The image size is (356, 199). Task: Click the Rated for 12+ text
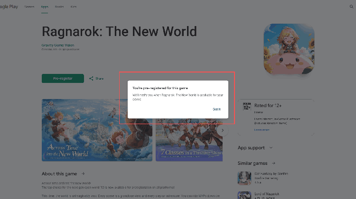click(x=268, y=106)
